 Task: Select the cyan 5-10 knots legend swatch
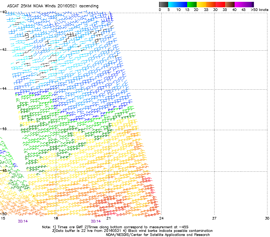pos(173,4)
